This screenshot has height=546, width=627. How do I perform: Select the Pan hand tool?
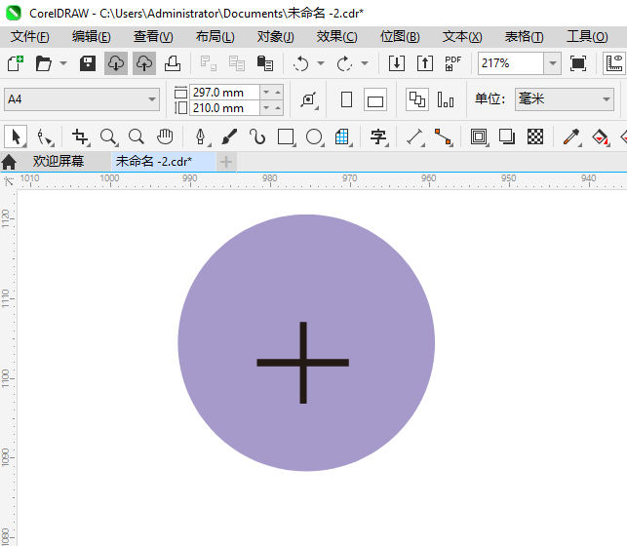point(166,136)
